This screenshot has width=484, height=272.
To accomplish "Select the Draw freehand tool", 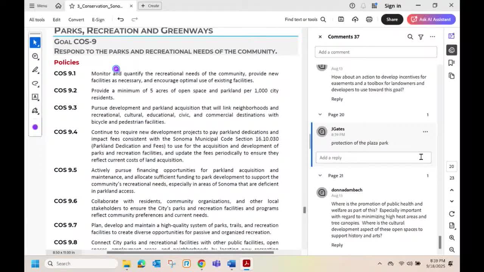I will coord(35,83).
